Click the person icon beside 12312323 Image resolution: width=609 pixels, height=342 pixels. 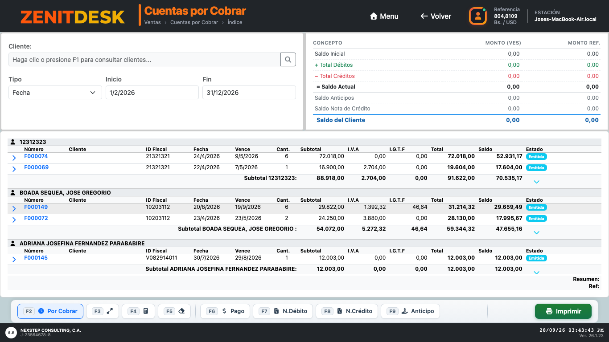[x=13, y=142]
